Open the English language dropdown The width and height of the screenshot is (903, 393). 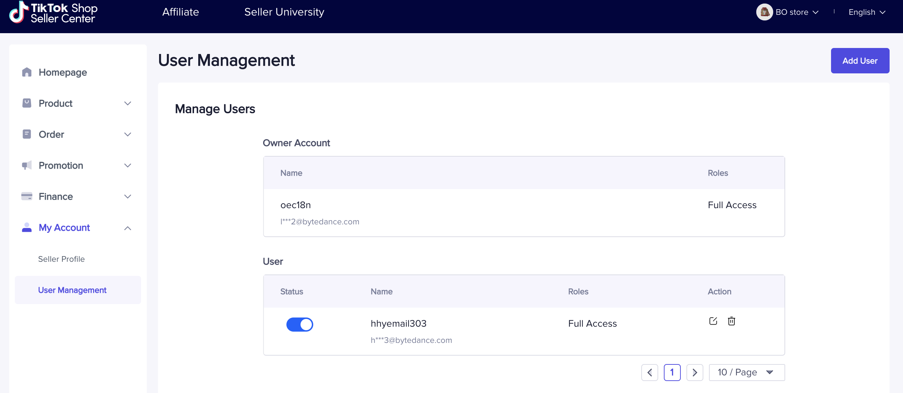pyautogui.click(x=867, y=12)
